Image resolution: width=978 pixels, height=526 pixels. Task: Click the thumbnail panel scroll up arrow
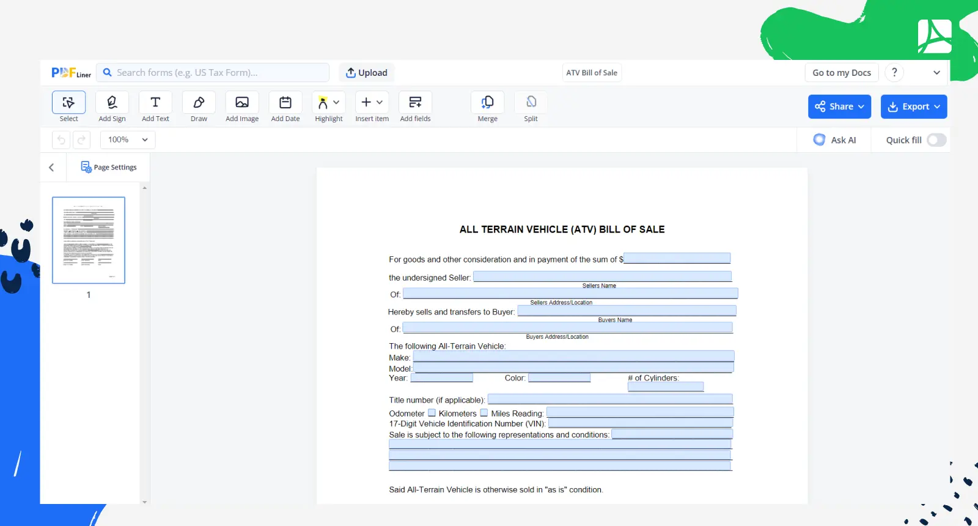145,188
